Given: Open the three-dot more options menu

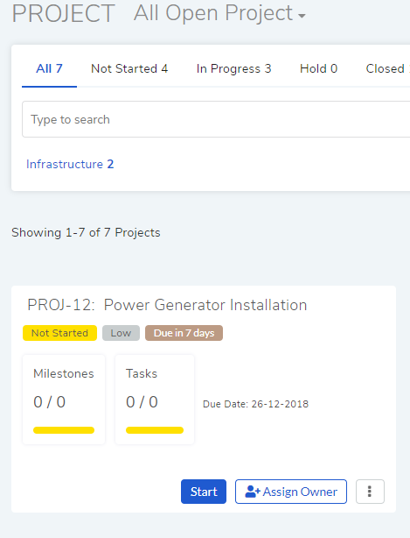Looking at the screenshot, I should tap(370, 492).
